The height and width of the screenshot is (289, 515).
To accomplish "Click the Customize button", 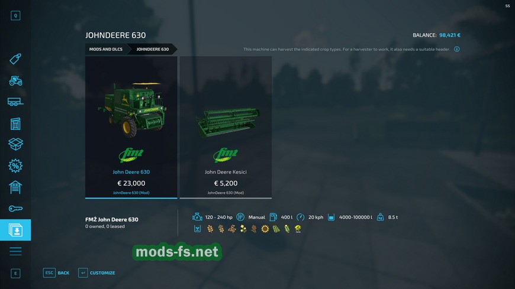I will [x=97, y=272].
